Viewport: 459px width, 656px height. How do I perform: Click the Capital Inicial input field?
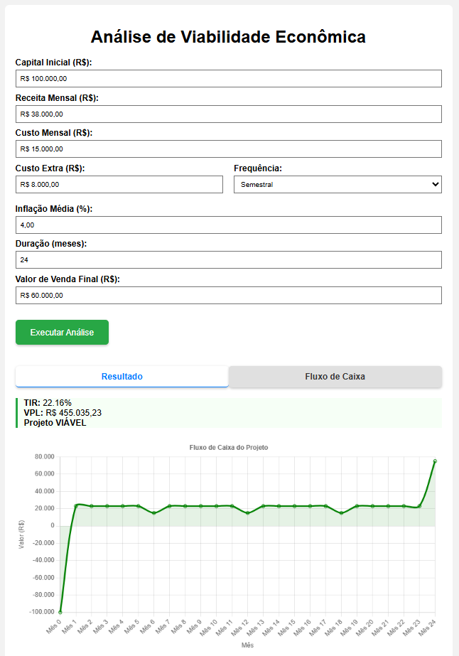pyautogui.click(x=228, y=79)
